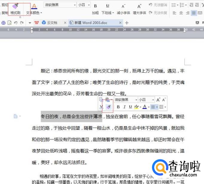Click the 减小字体 decrease font icon

click(123, 6)
